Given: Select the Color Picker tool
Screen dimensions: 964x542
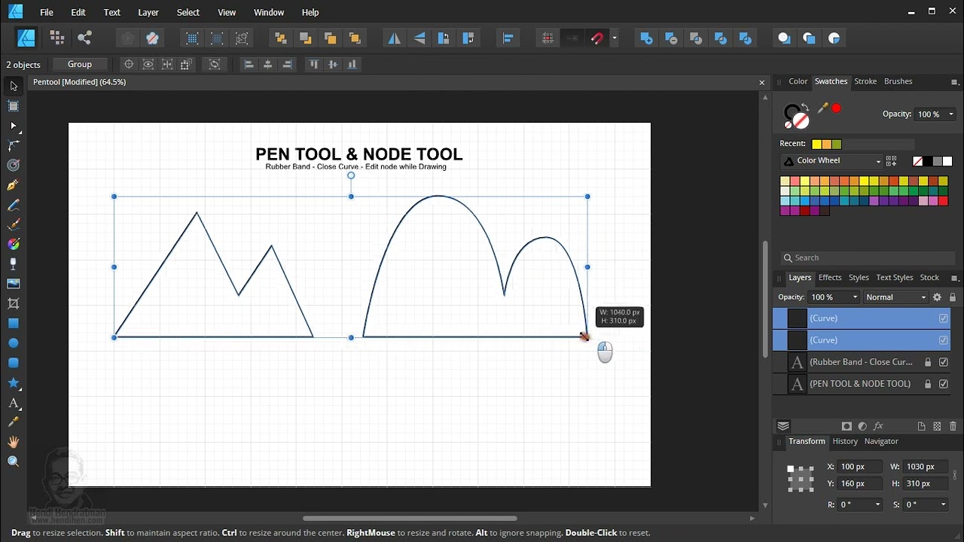Looking at the screenshot, I should [14, 422].
